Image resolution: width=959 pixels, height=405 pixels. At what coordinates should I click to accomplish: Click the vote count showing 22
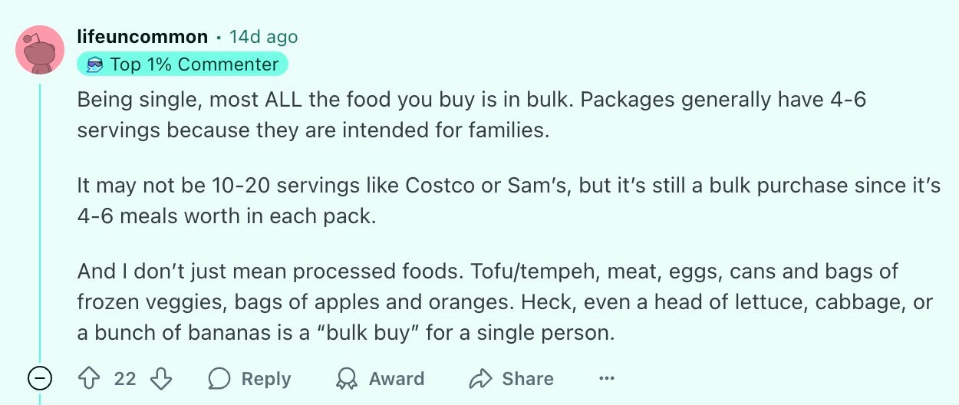125,379
